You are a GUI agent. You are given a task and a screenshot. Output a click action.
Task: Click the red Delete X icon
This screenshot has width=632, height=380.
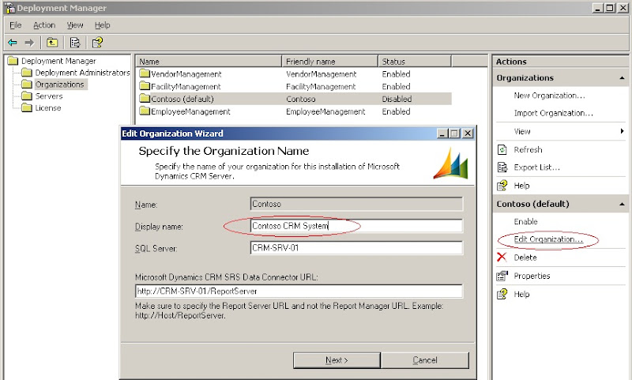pyautogui.click(x=502, y=257)
